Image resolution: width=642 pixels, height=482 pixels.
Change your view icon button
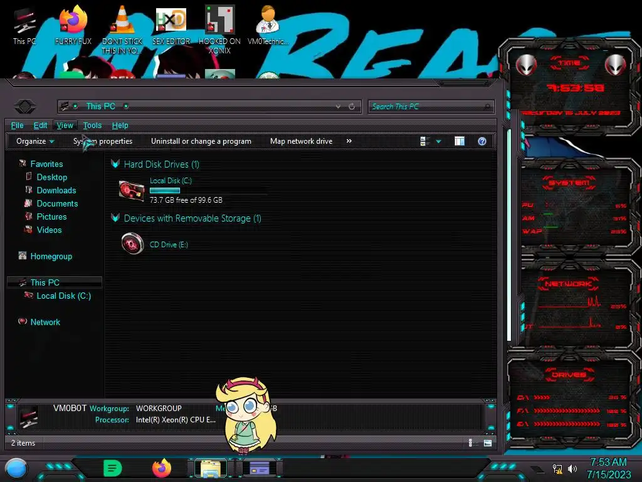tap(424, 141)
